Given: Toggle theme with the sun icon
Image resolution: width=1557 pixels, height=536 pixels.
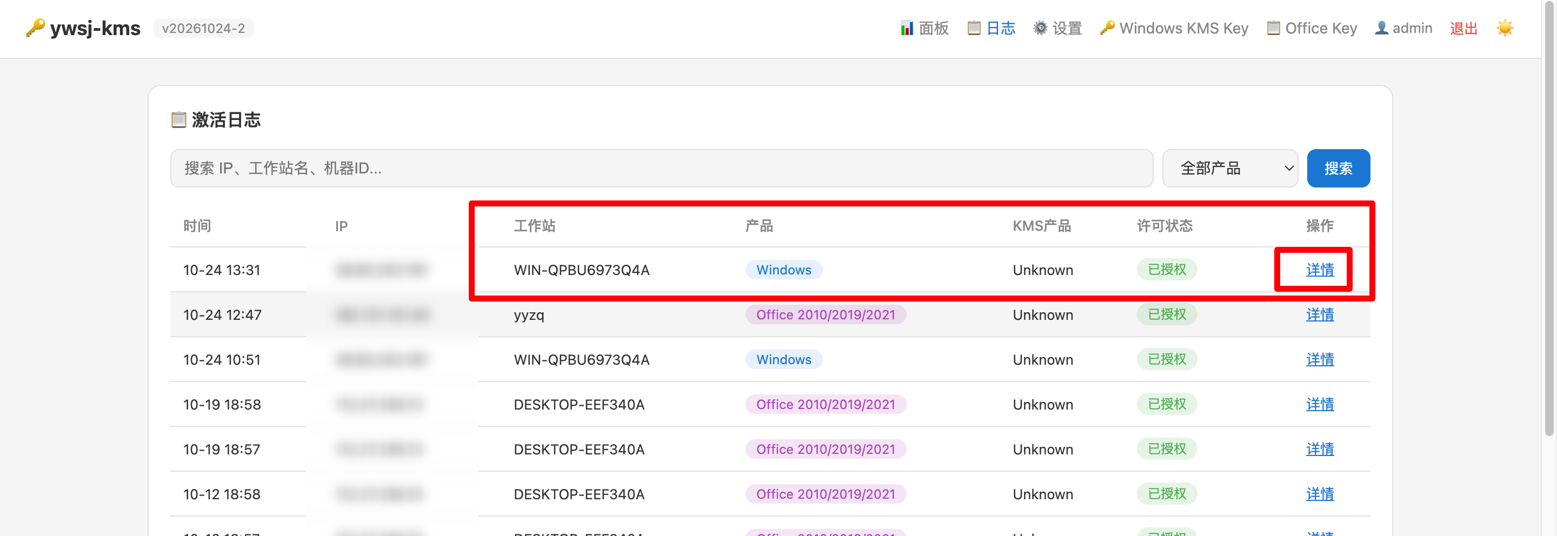Looking at the screenshot, I should pos(1505,29).
